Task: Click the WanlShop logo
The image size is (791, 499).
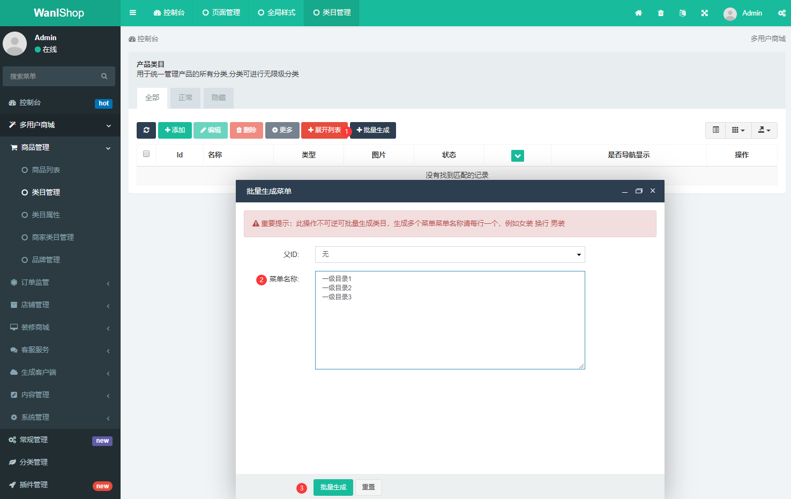Action: point(59,13)
